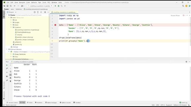Open the Tools menu
Image resolution: width=191 pixels, height=107 pixels.
(44, 2)
